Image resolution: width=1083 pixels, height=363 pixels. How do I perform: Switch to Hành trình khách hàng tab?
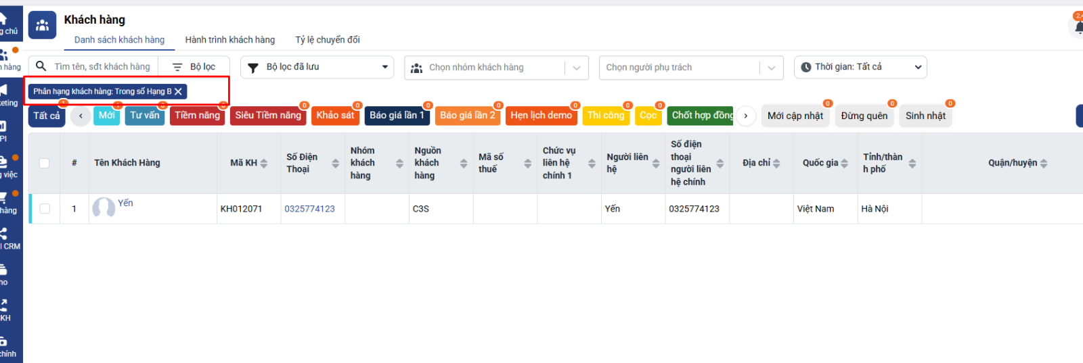(230, 40)
